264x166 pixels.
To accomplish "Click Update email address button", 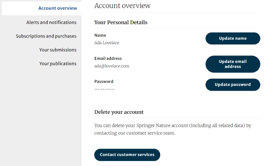I will [233, 64].
